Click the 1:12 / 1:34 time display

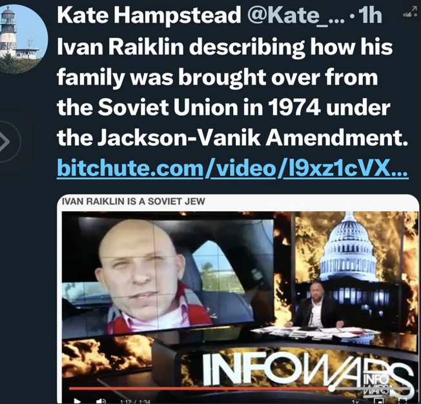[136, 402]
